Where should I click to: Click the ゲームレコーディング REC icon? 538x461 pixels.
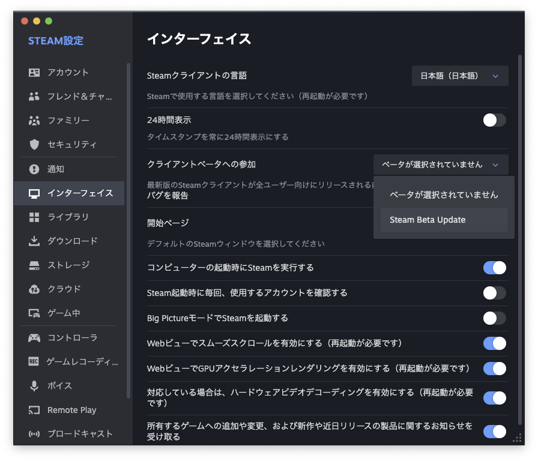(34, 361)
